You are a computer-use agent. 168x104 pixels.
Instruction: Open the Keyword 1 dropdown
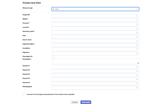pyautogui.click(x=95, y=67)
